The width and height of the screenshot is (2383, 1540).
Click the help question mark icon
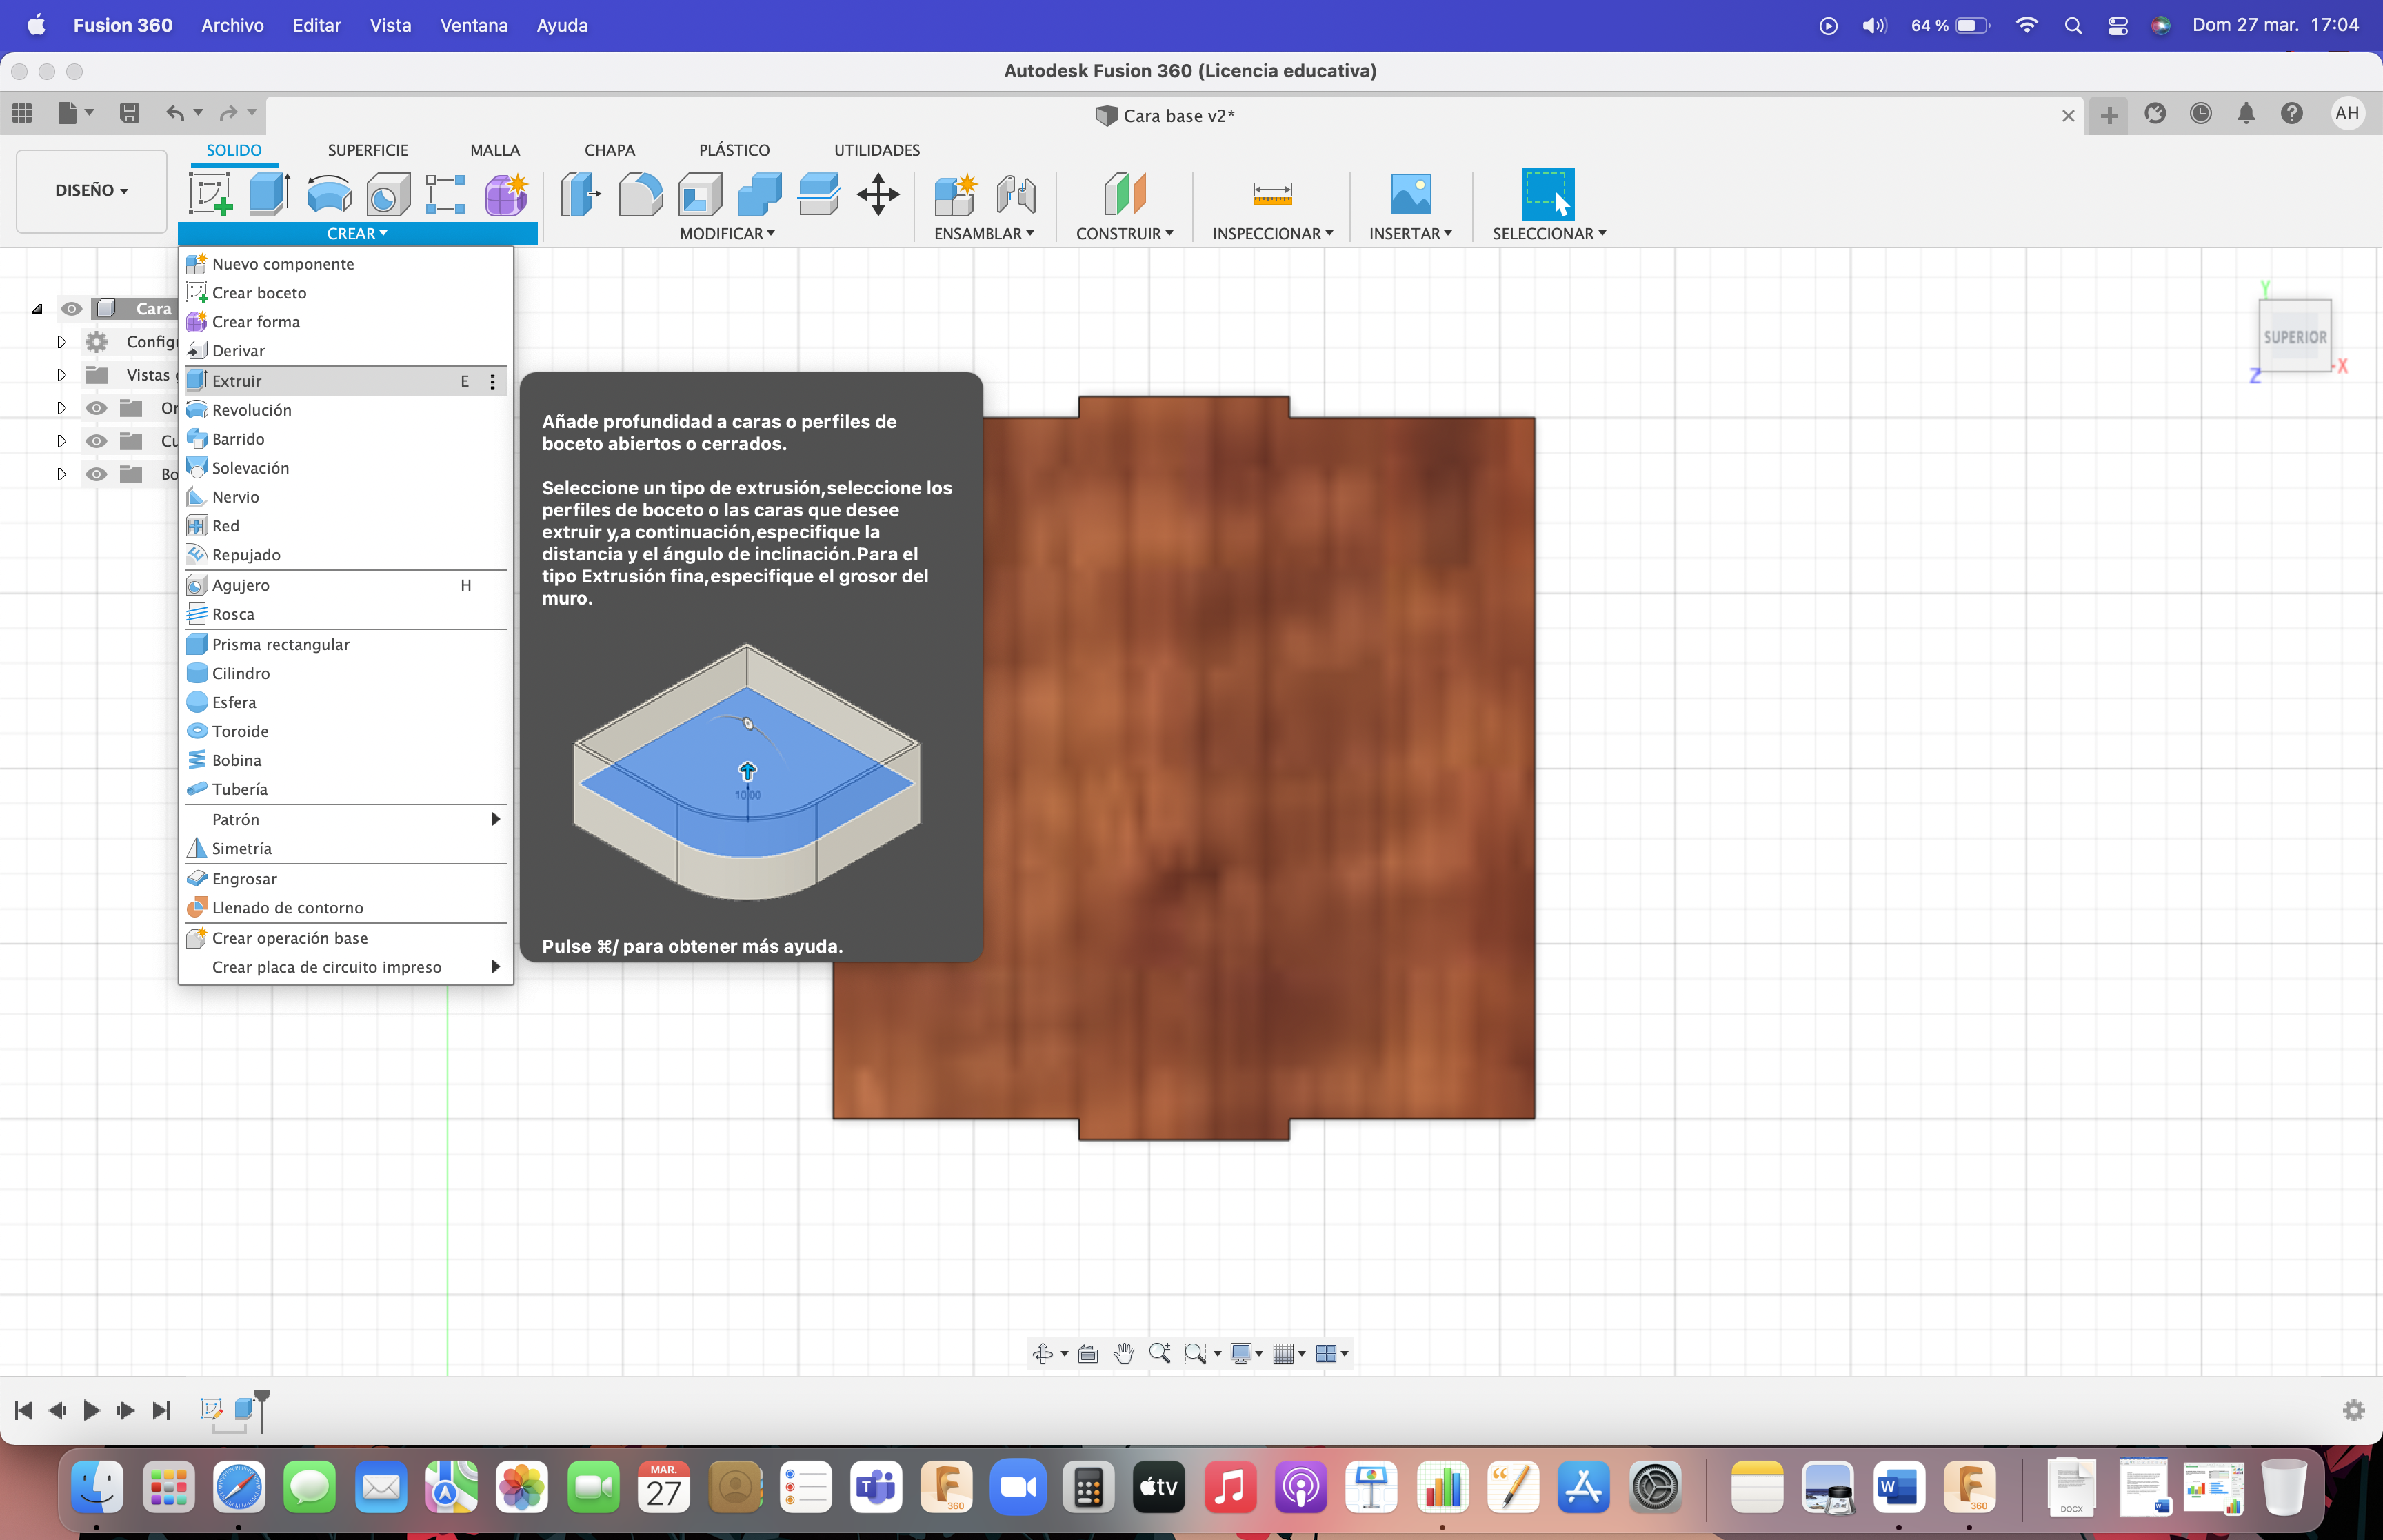[x=2292, y=113]
